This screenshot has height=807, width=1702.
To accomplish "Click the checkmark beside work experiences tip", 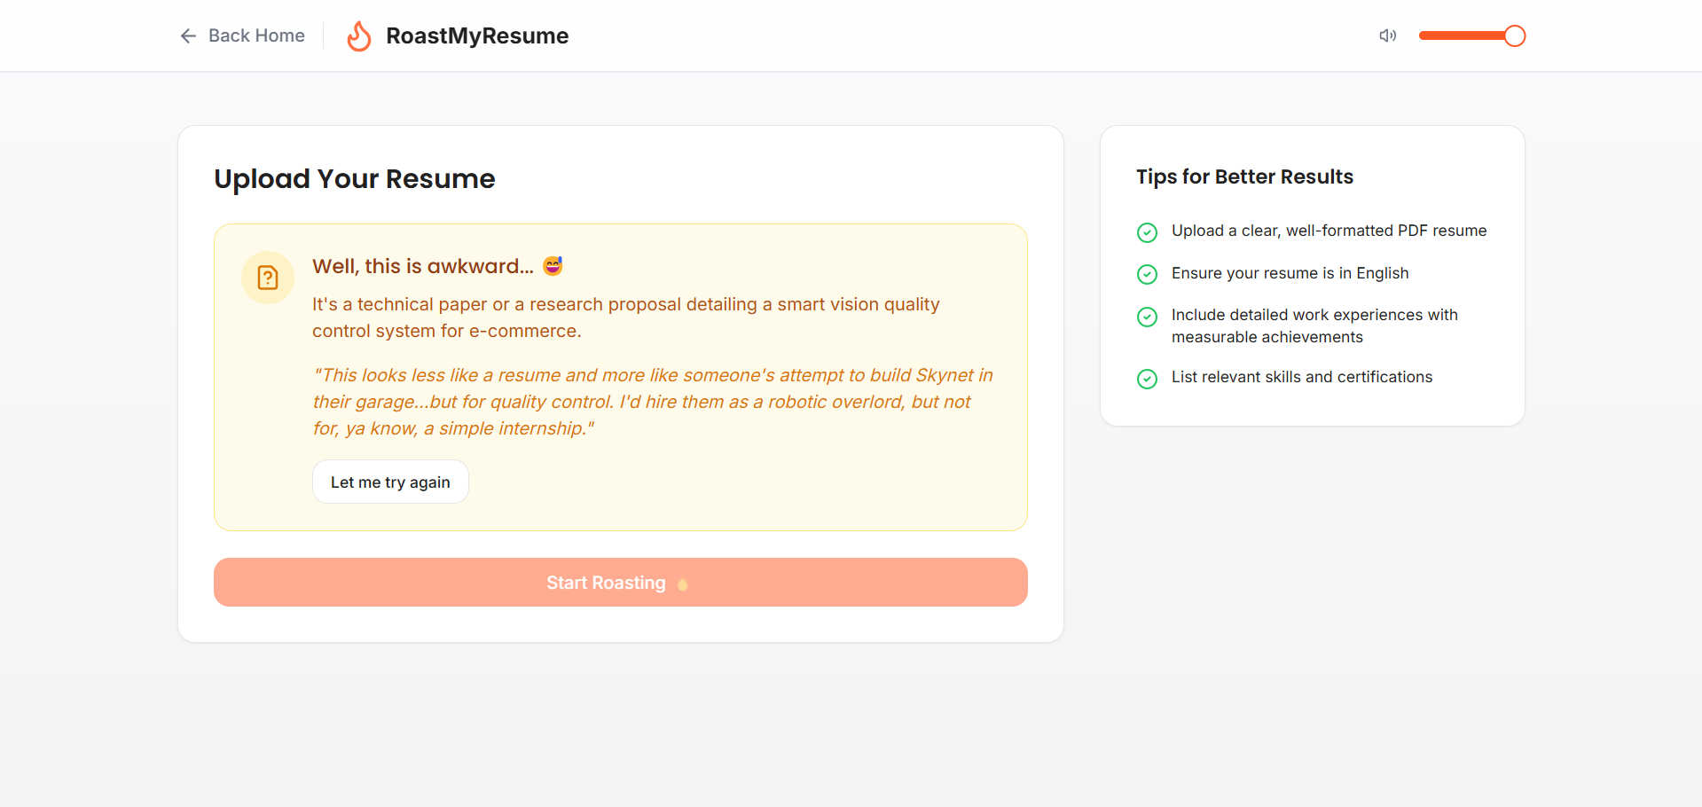I will click(x=1147, y=317).
